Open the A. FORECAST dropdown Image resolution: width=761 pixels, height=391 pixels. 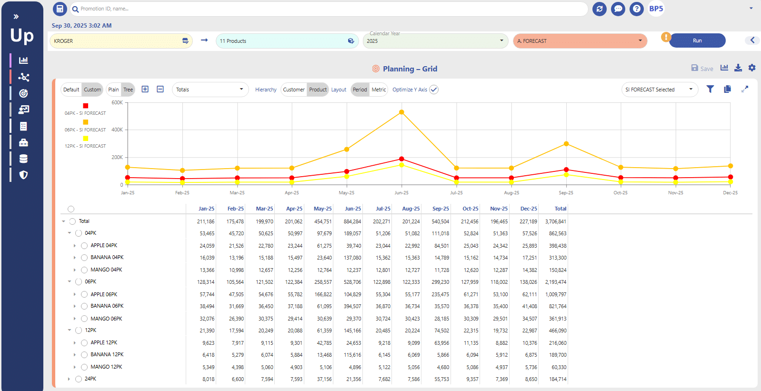click(580, 41)
